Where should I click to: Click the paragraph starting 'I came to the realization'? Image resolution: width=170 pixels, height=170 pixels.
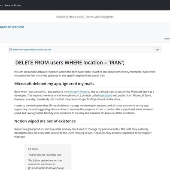pyautogui.click(x=84, y=109)
